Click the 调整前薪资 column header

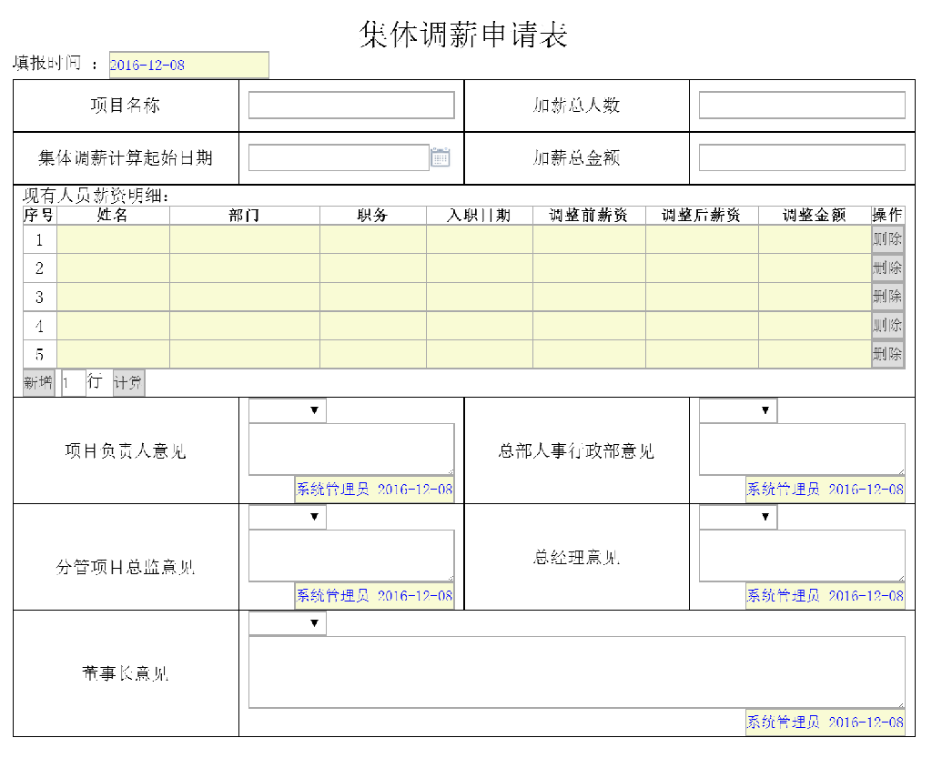tap(589, 215)
